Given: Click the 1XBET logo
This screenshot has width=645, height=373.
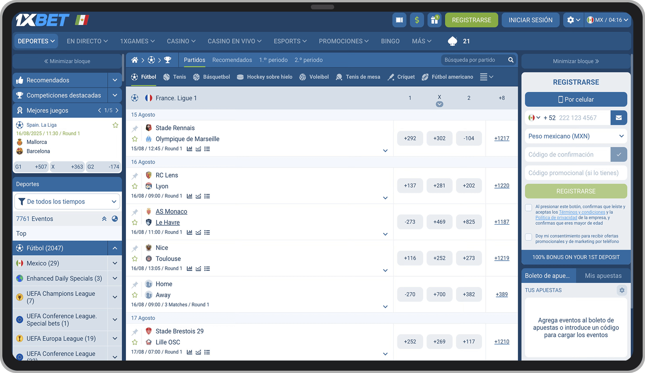Looking at the screenshot, I should [x=42, y=20].
